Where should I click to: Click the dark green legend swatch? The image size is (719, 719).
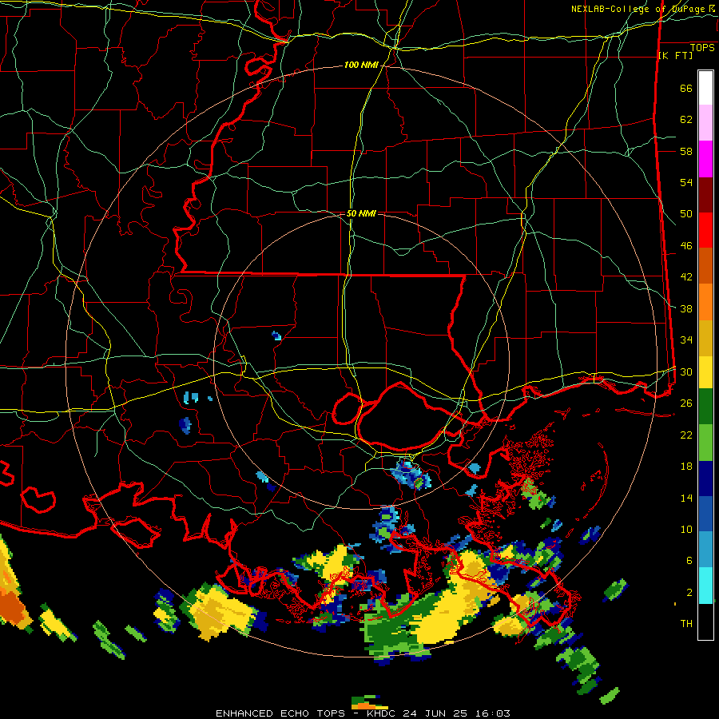pyautogui.click(x=705, y=407)
